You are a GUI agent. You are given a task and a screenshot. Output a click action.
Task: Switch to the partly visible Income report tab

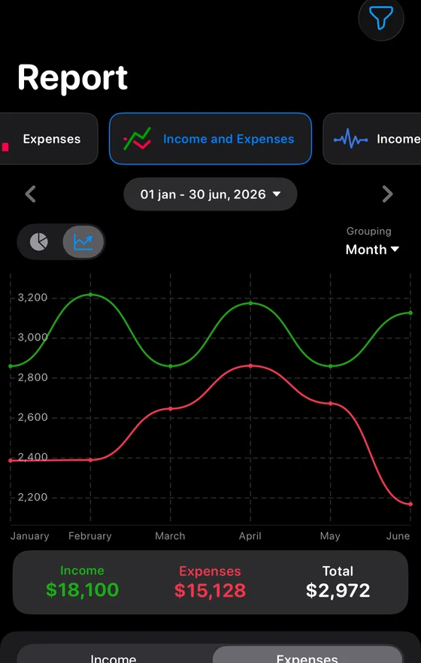click(372, 138)
